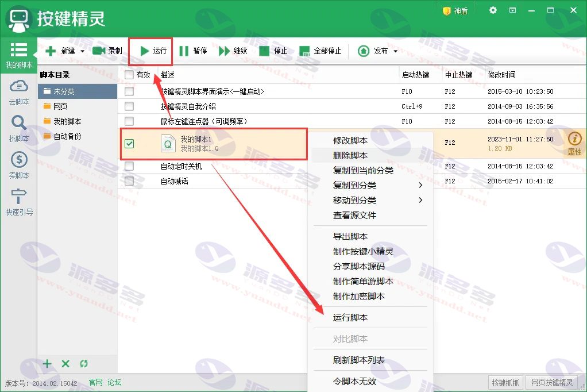
Task: Run the script with 运行
Action: tap(153, 51)
